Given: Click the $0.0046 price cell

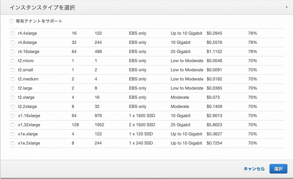Looking at the screenshot, I should point(214,61).
